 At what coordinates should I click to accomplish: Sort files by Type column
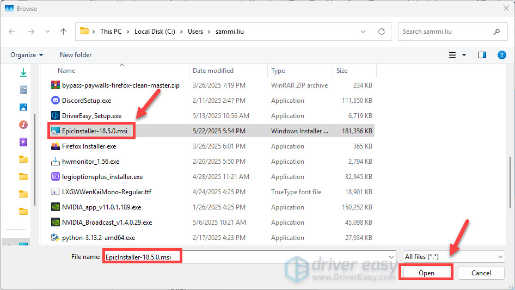tap(278, 71)
